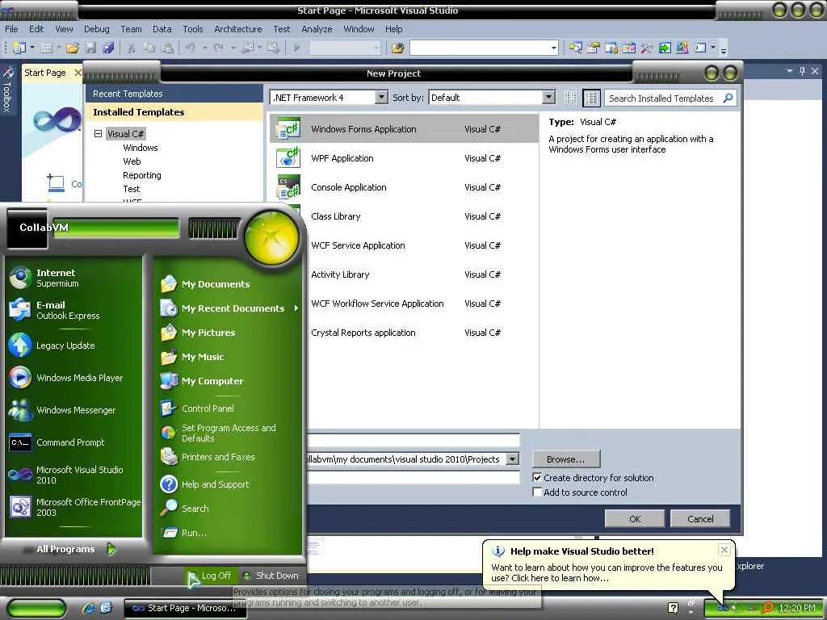Collapse the Visual C# tree node
This screenshot has width=827, height=620.
coord(98,133)
